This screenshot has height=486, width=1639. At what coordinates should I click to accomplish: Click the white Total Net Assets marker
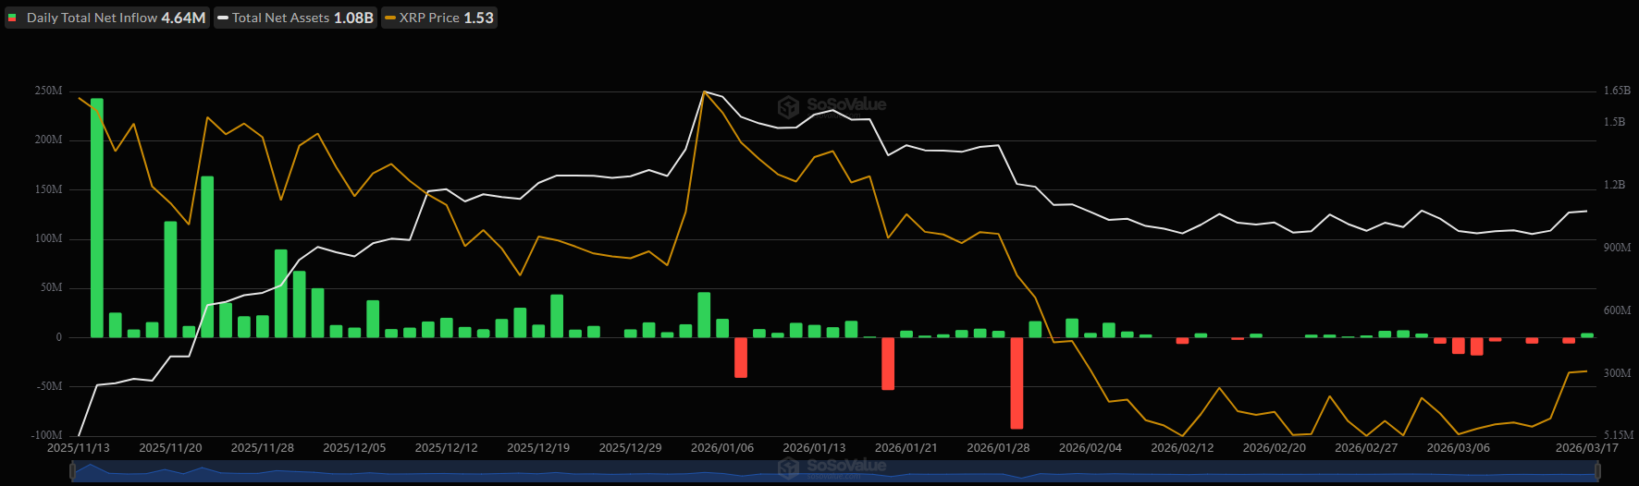point(223,18)
